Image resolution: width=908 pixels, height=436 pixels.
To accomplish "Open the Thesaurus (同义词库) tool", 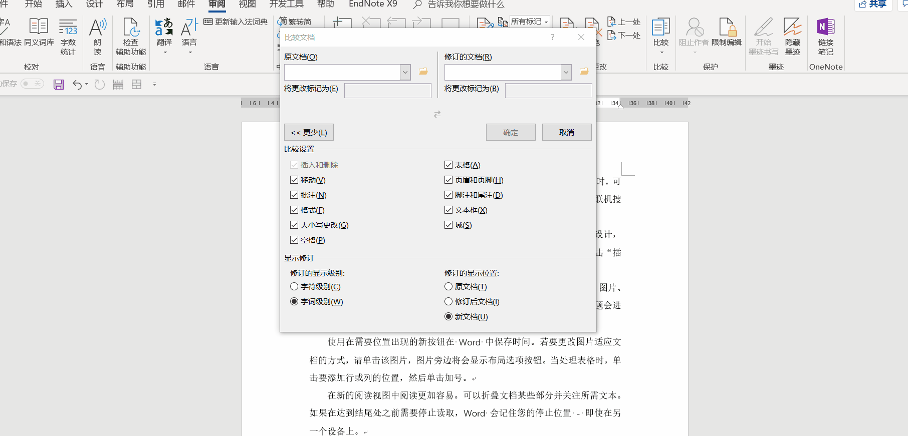I will 39,33.
